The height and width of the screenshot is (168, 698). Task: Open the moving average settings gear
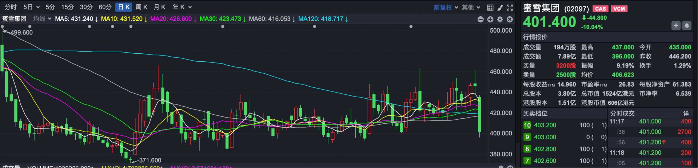click(x=500, y=19)
